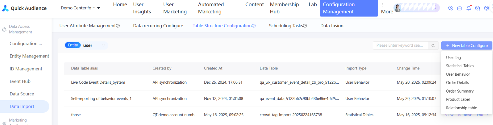The image size is (493, 125).
Task: Select Order Summary in the table type menu
Action: (x=460, y=91)
